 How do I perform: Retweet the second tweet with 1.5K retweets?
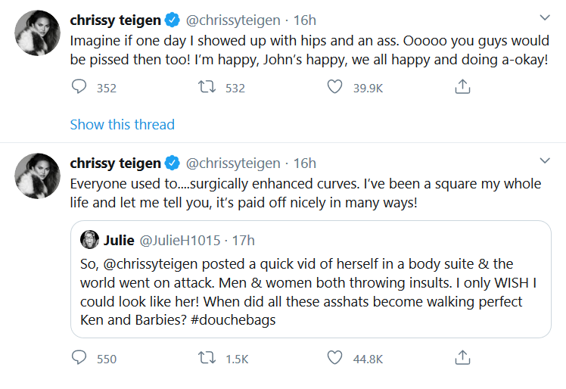204,358
